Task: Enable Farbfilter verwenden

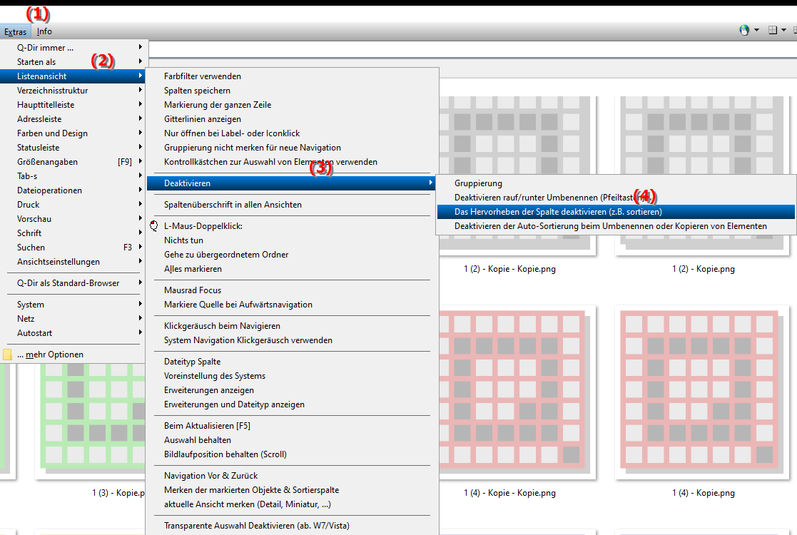Action: [202, 76]
